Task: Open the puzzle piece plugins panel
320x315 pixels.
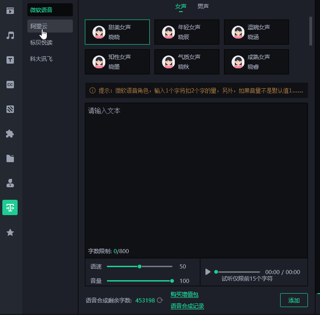Action: 10,134
